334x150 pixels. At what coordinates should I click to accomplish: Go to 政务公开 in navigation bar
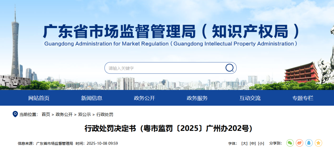pos(144,98)
